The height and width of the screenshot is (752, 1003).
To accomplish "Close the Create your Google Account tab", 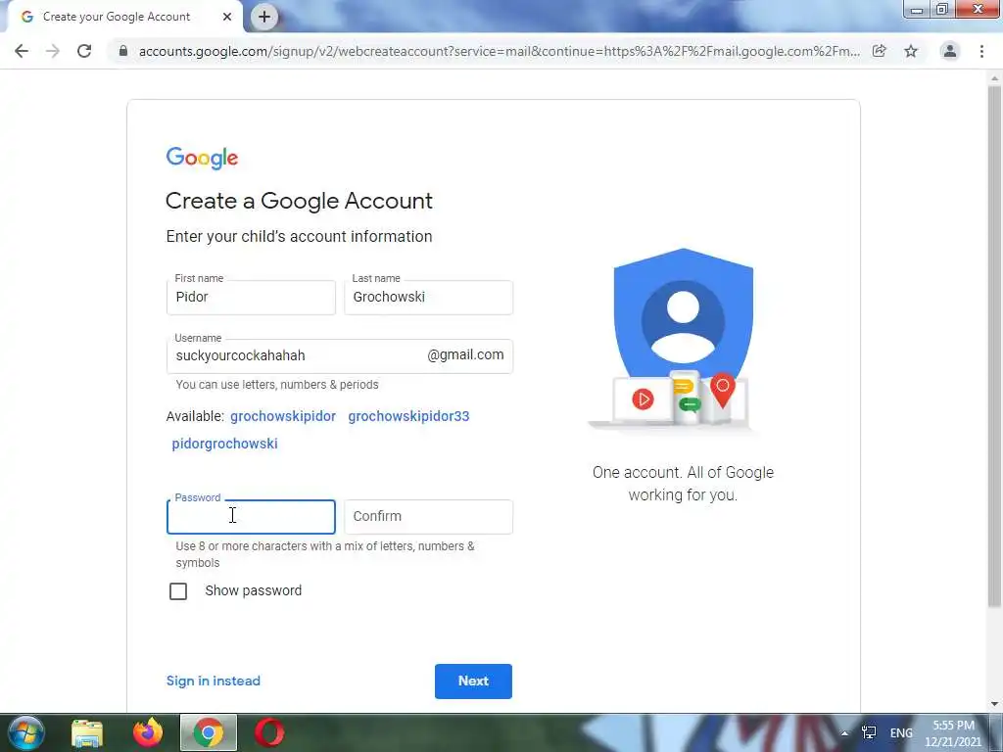I will pos(227,17).
